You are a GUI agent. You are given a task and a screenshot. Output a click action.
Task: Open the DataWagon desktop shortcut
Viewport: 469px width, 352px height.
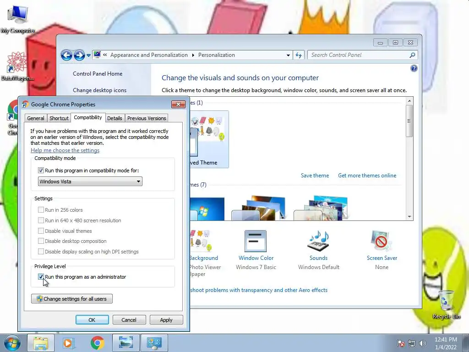click(17, 66)
